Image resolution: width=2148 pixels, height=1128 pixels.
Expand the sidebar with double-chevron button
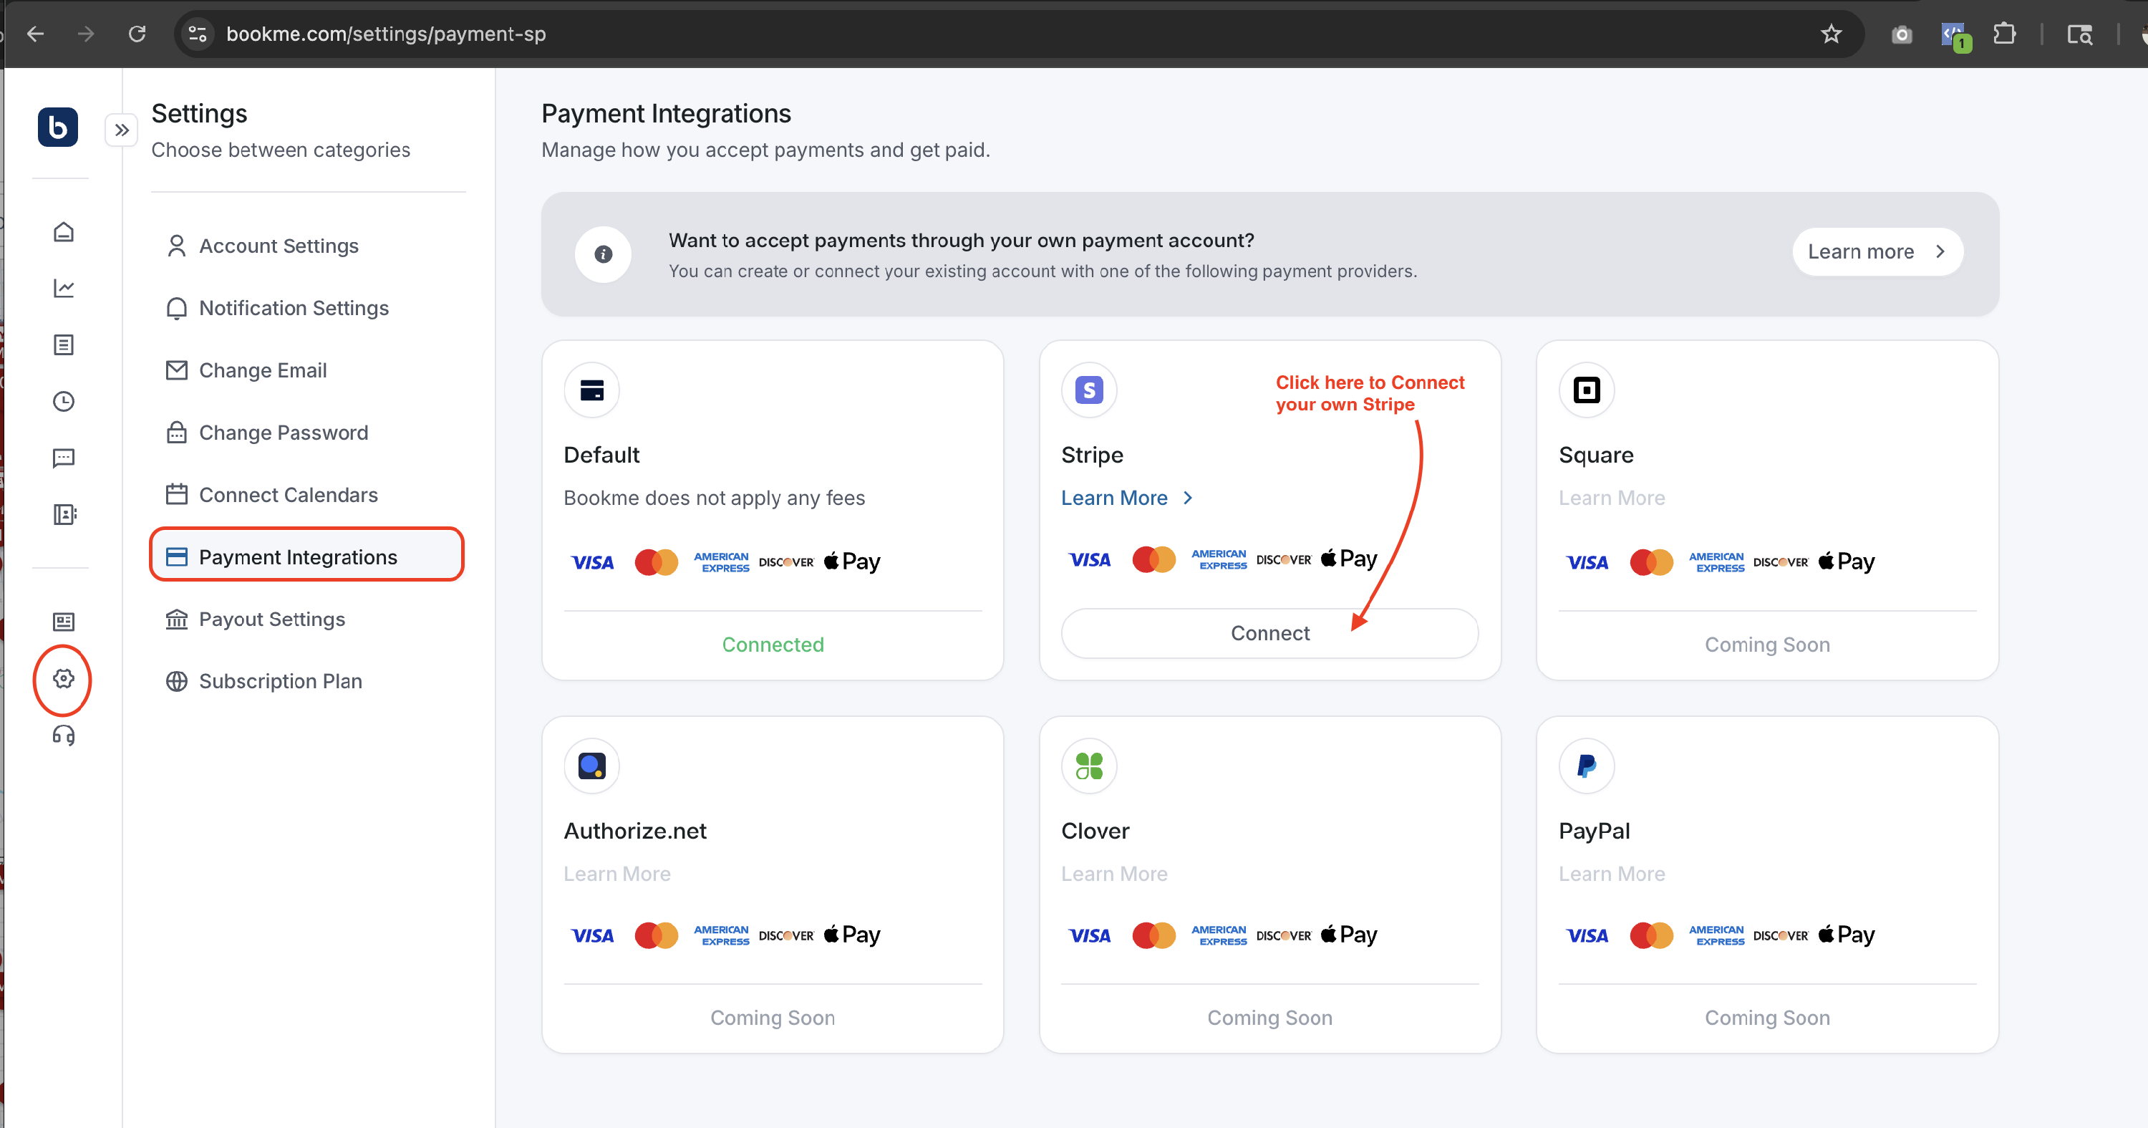pyautogui.click(x=122, y=130)
